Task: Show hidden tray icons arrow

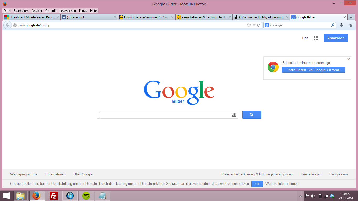Action: click(300, 196)
